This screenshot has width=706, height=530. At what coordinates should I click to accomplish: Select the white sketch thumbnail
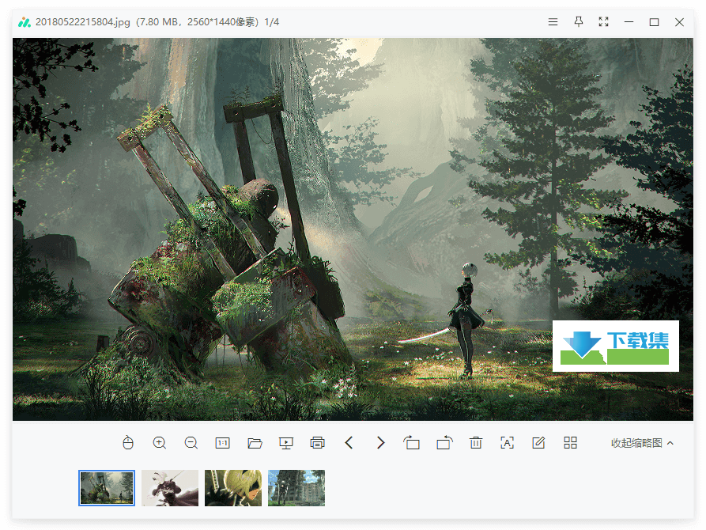click(x=170, y=488)
